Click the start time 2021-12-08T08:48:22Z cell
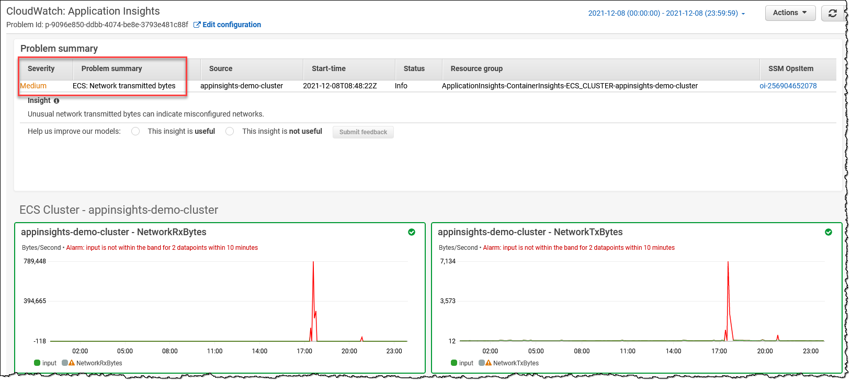This screenshot has height=381, width=851. coord(340,86)
